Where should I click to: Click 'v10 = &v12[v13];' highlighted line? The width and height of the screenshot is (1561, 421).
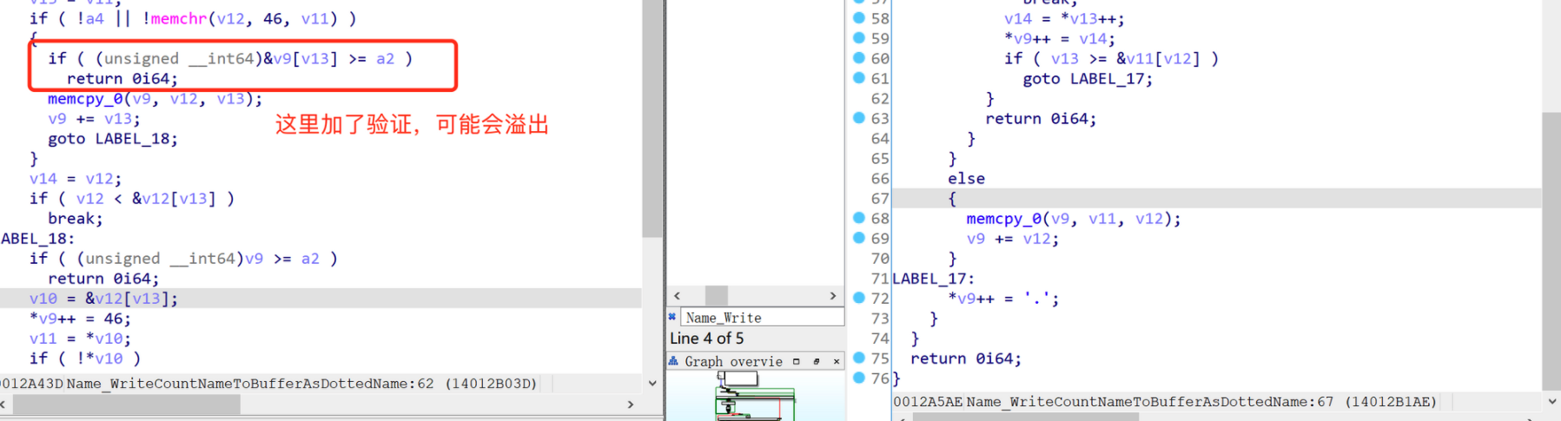tap(103, 298)
